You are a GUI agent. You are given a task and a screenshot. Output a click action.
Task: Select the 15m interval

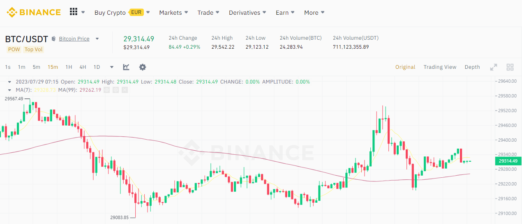53,67
